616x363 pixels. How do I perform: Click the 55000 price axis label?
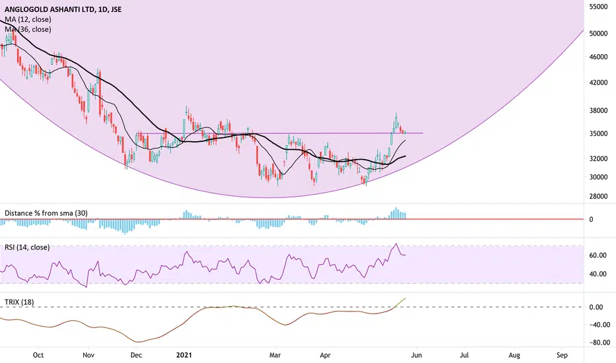tap(598, 7)
